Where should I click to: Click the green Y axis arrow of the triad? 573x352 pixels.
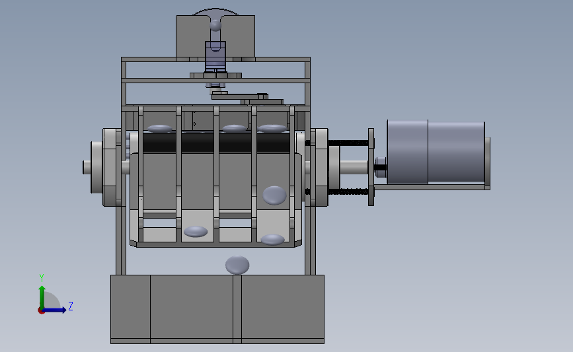[42, 297]
